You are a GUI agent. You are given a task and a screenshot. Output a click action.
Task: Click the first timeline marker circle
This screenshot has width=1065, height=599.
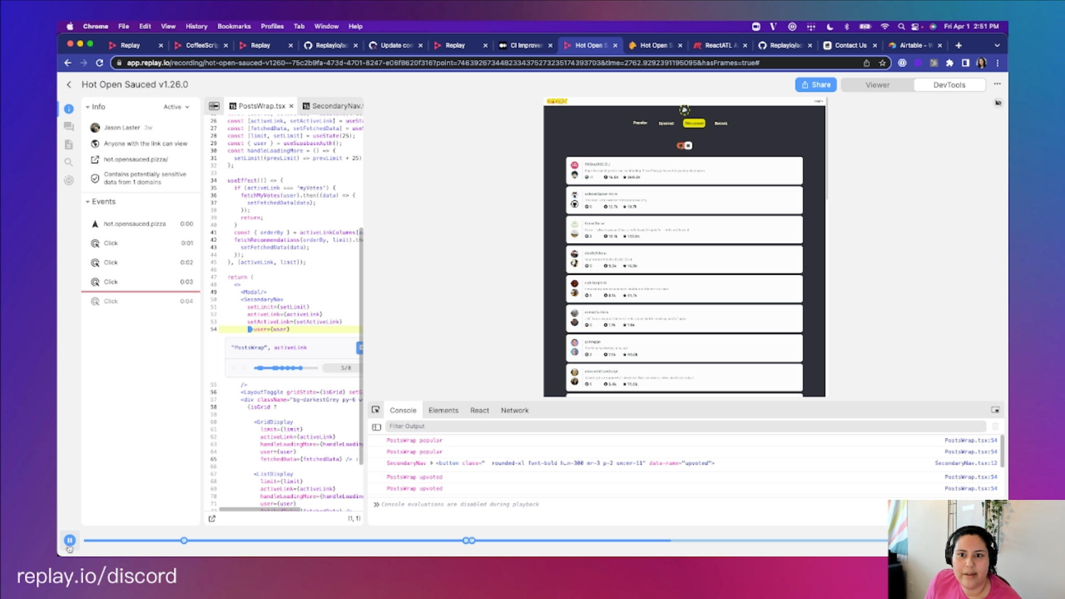pyautogui.click(x=184, y=540)
